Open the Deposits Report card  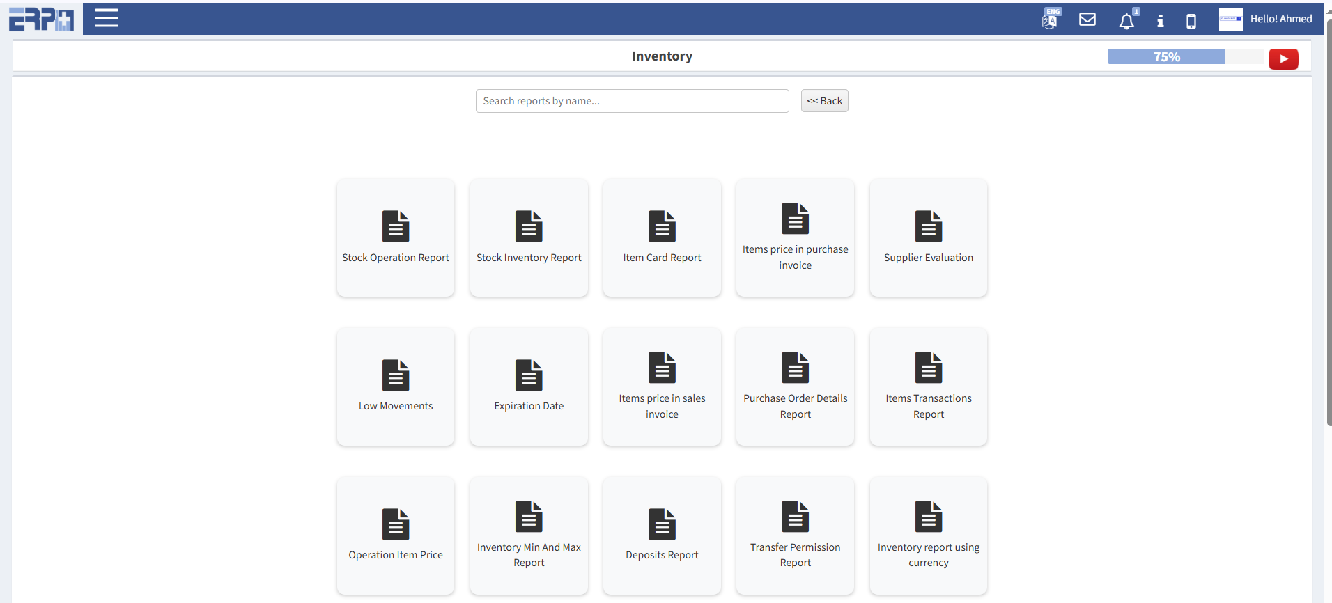[662, 535]
